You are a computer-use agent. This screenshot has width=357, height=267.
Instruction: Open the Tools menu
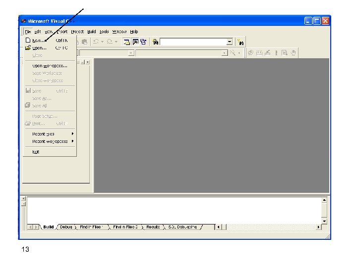(104, 32)
